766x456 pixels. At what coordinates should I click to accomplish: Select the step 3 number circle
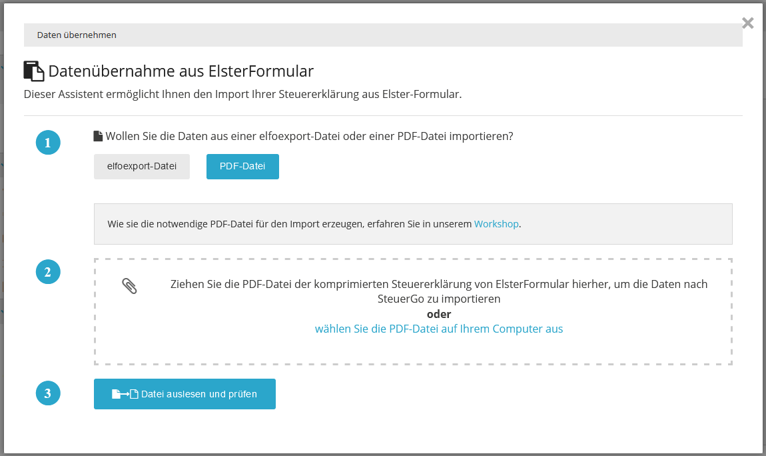coord(48,393)
